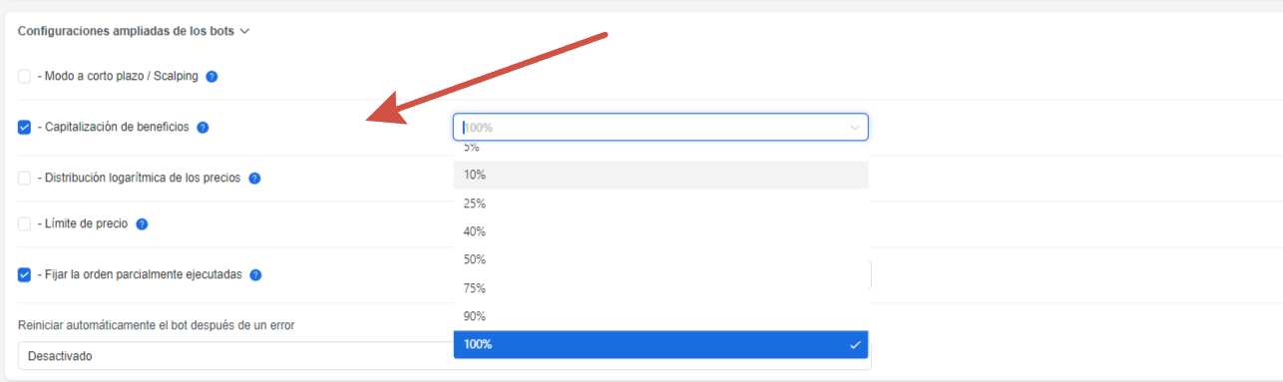Select 10% from the dropdown list
Screen dimensions: 1283x382
click(660, 175)
